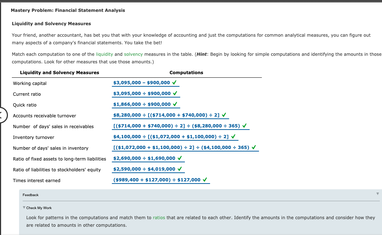This screenshot has width=382, height=235.
Task: Click the ratios link in the feedback text
Action: [159, 217]
